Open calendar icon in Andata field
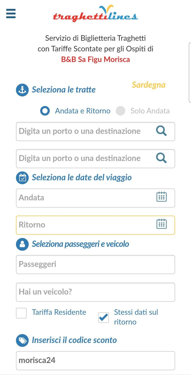The height and width of the screenshot is (375, 191). pyautogui.click(x=162, y=197)
